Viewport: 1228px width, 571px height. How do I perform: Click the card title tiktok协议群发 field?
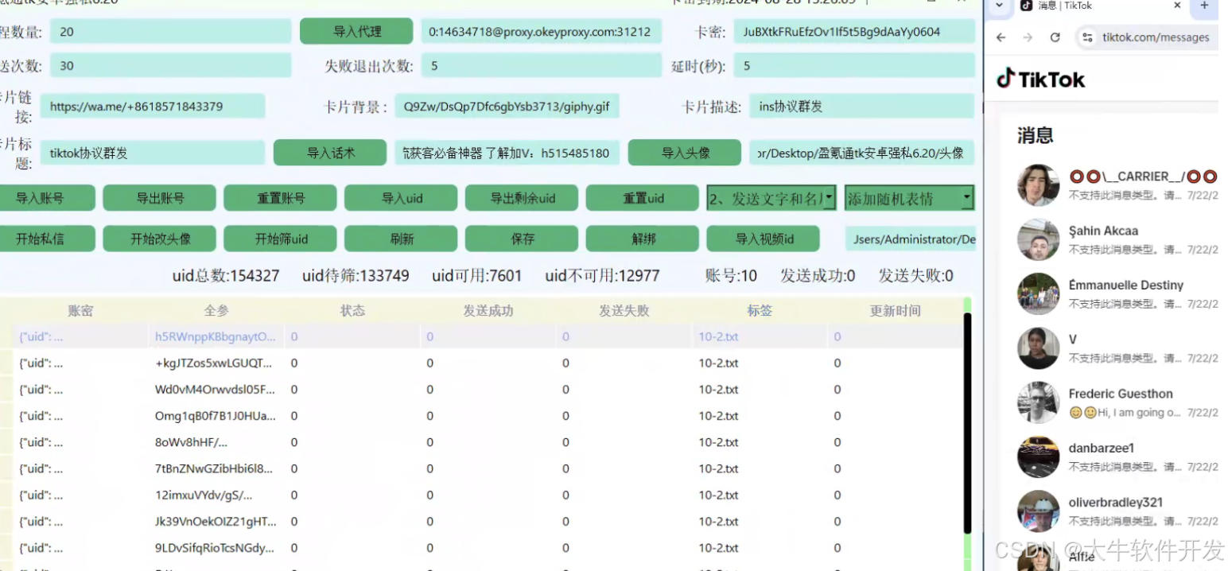click(153, 153)
